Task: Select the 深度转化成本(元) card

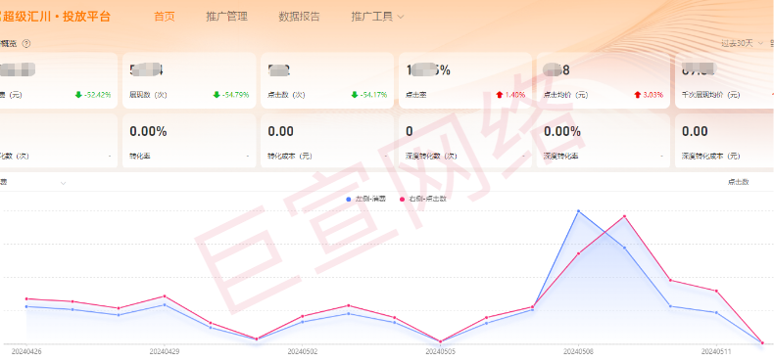Action: click(x=724, y=141)
